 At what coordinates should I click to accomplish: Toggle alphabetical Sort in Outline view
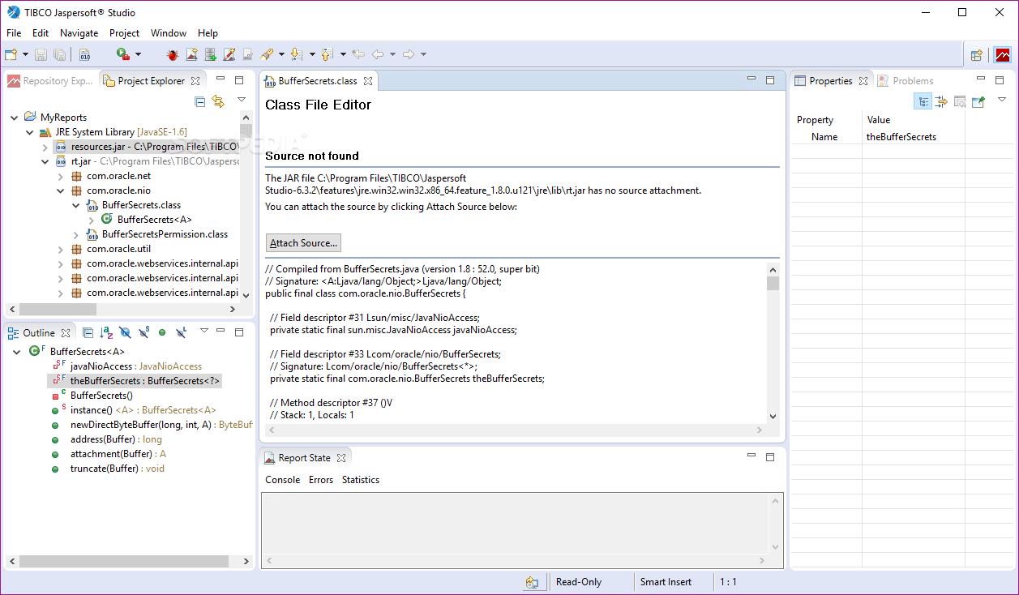point(106,332)
